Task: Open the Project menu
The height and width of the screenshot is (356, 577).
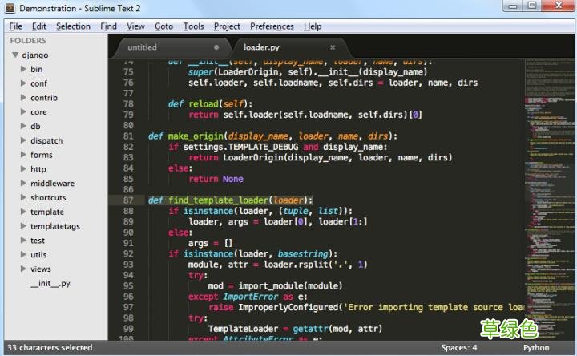Action: click(227, 26)
